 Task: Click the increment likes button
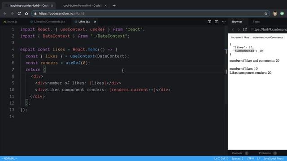240,38
